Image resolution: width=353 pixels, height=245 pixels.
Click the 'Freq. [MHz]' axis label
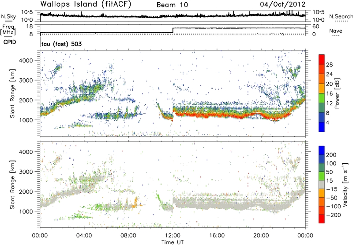tap(8, 30)
